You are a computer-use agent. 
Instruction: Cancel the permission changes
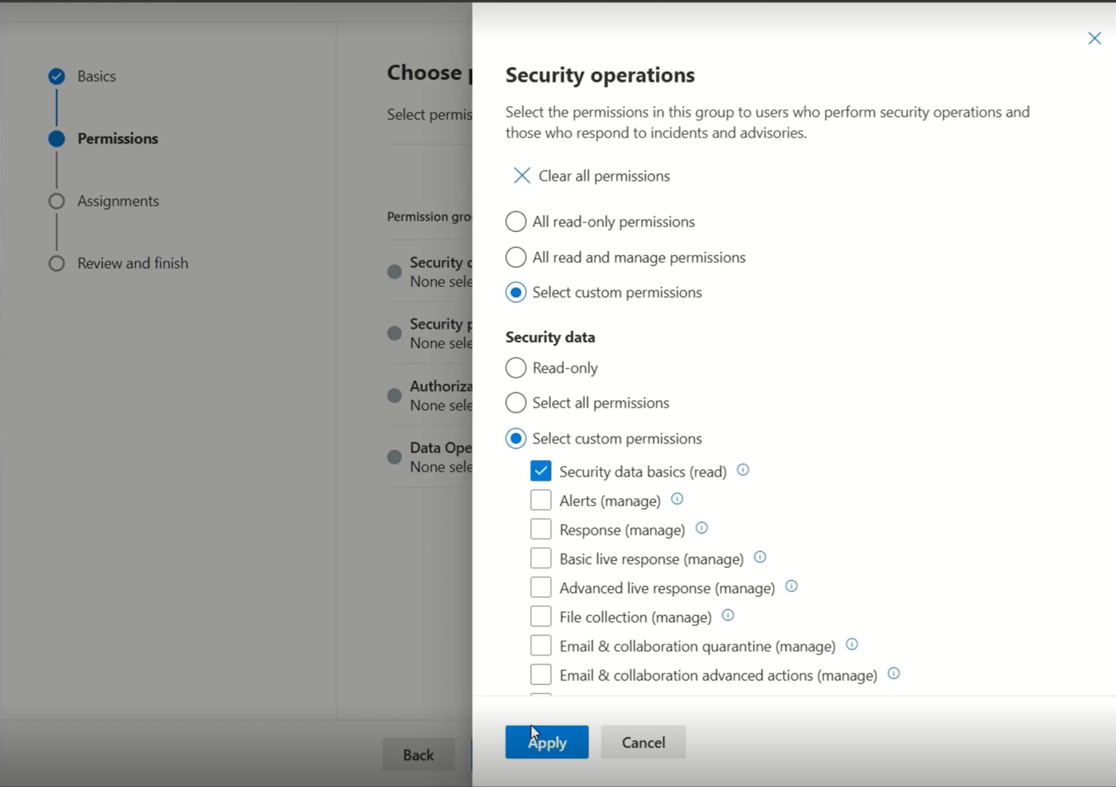[x=642, y=742]
